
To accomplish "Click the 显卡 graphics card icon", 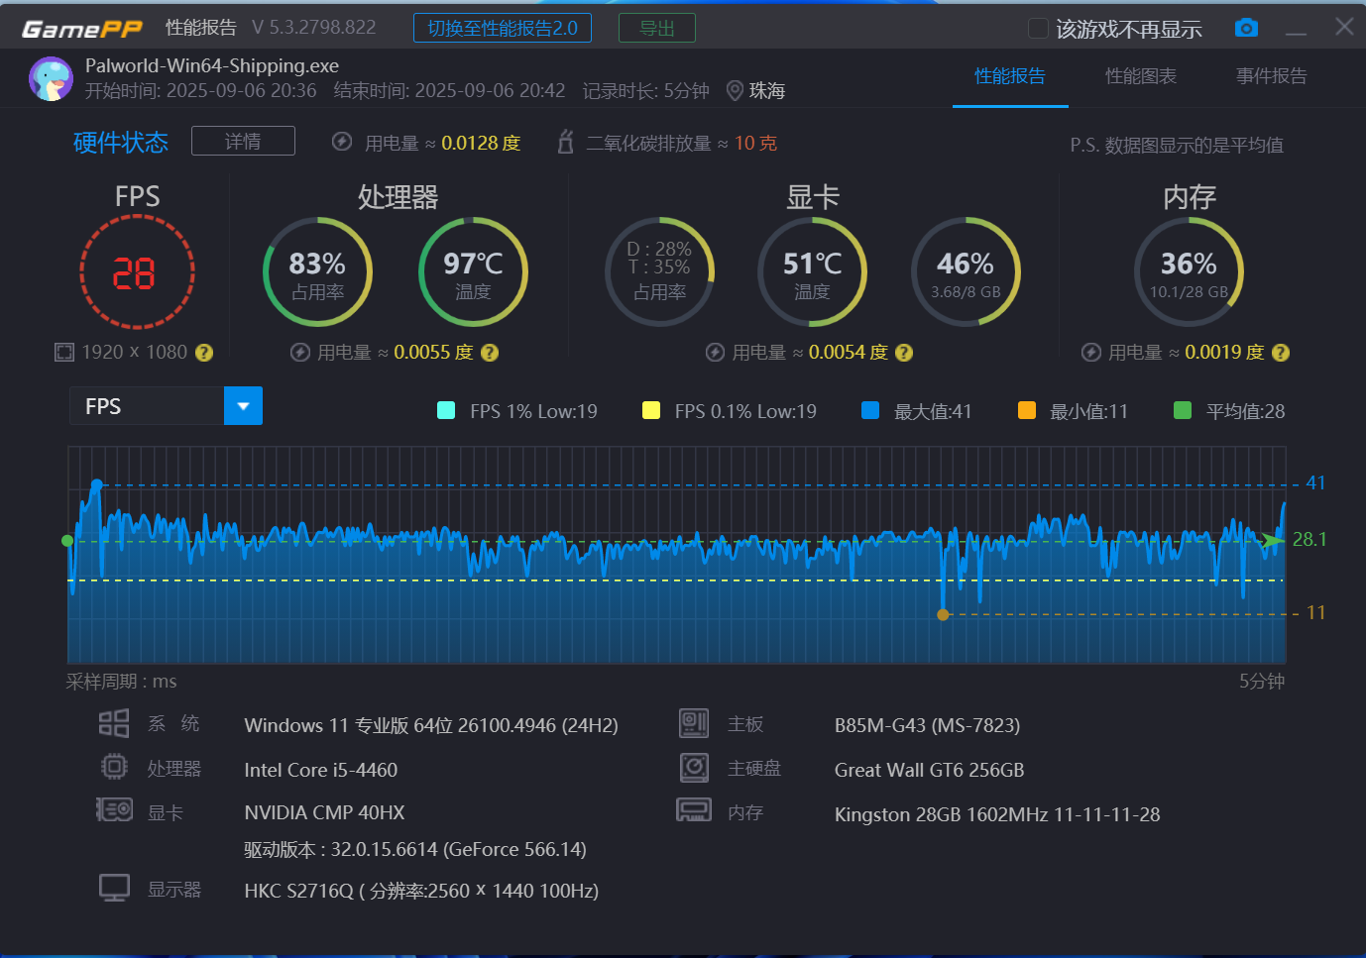I will [x=114, y=809].
